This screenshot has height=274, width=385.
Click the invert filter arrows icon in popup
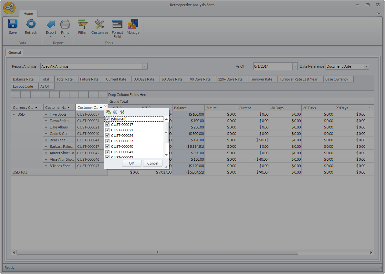point(122,112)
